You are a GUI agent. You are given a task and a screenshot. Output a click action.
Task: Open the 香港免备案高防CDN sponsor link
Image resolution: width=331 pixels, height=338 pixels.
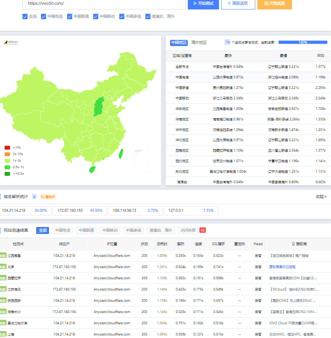coord(293,278)
